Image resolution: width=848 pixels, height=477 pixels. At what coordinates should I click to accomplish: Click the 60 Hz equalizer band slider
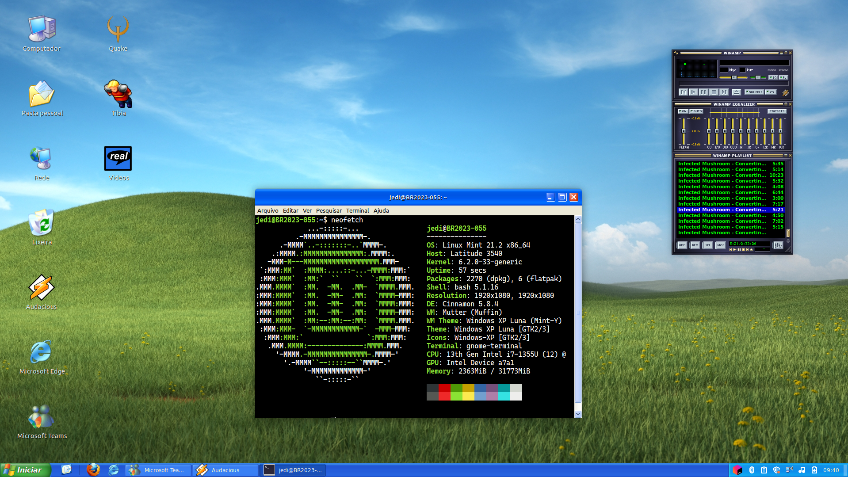pyautogui.click(x=709, y=131)
